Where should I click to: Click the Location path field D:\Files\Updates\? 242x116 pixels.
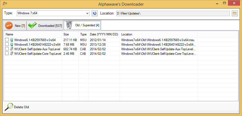point(173,13)
